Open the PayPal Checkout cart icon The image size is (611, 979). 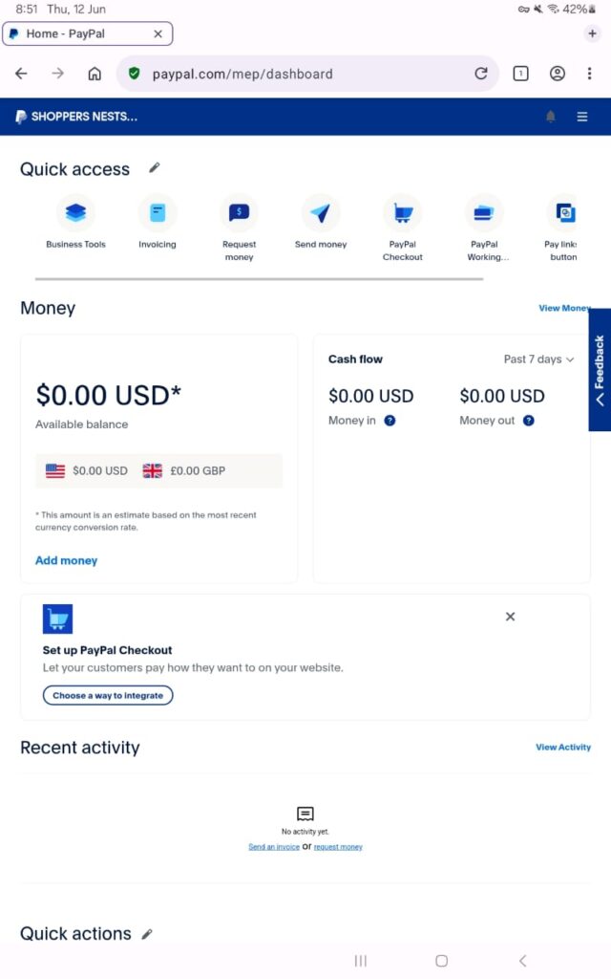click(402, 213)
